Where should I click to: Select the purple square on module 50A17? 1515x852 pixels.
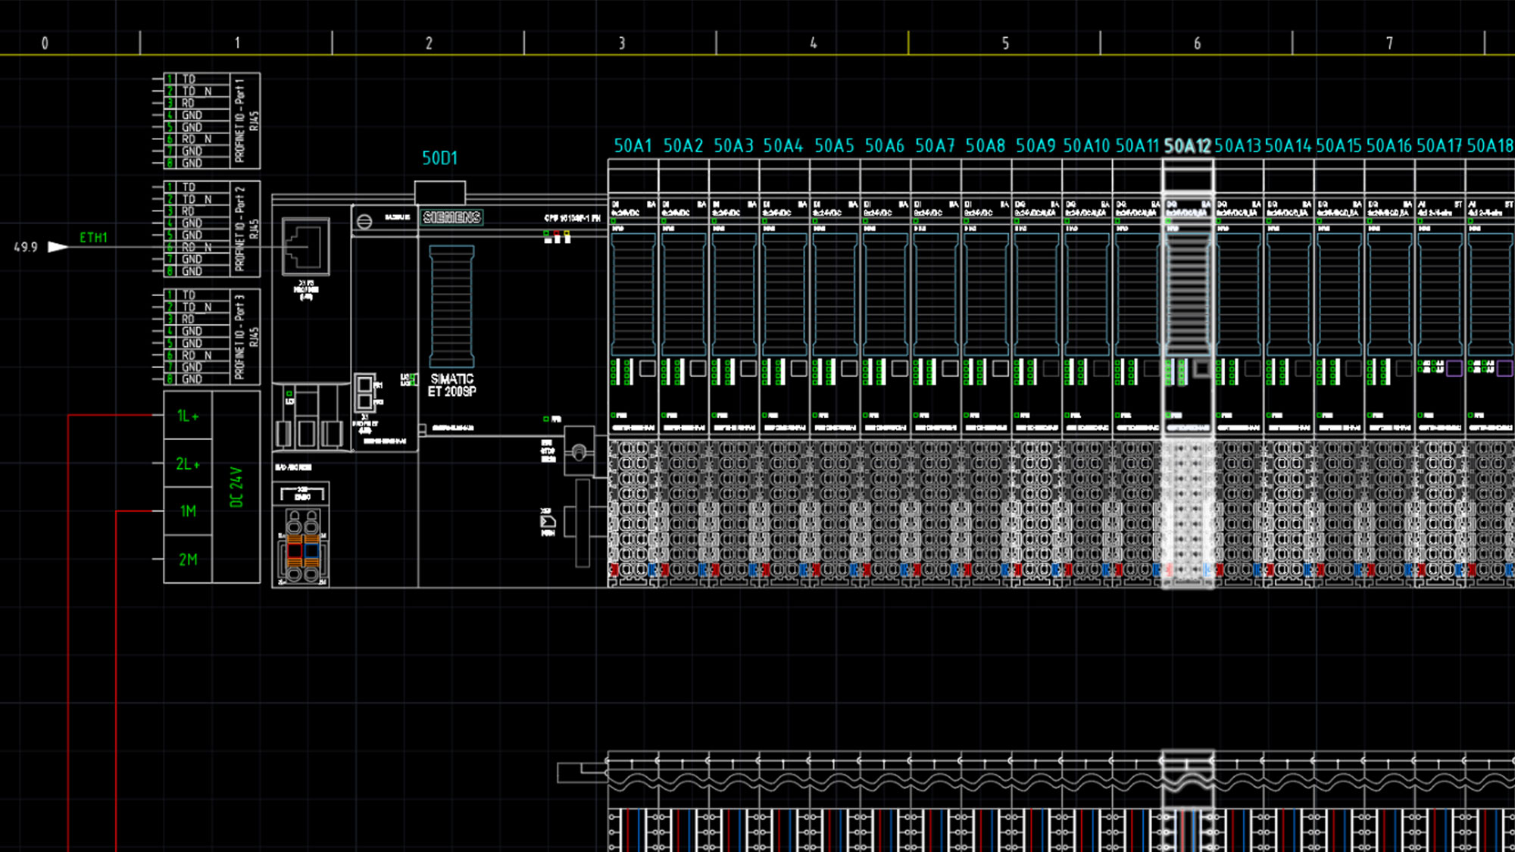click(1454, 369)
